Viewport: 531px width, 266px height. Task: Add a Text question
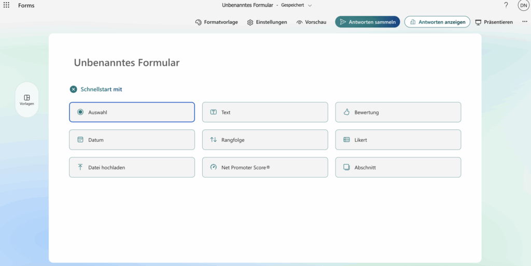pos(265,112)
